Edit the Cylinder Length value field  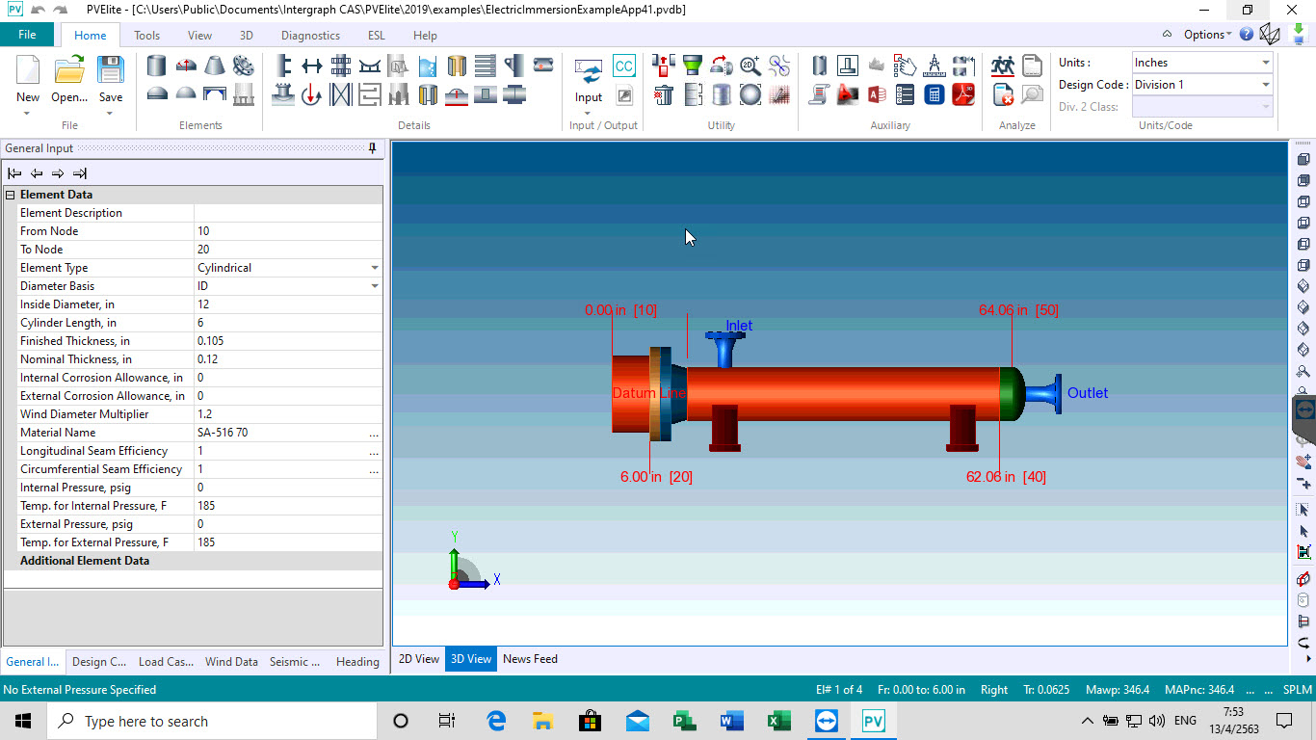(288, 323)
